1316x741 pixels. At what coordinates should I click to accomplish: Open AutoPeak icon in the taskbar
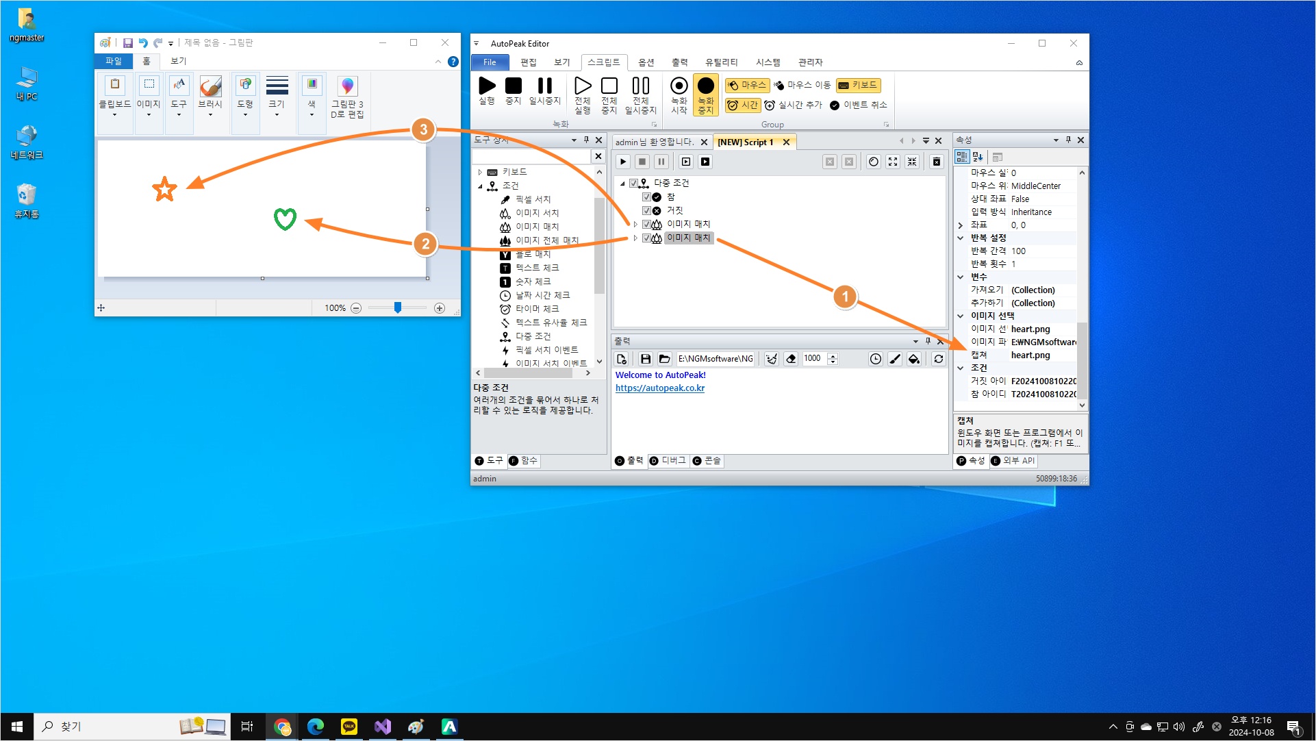tap(449, 727)
